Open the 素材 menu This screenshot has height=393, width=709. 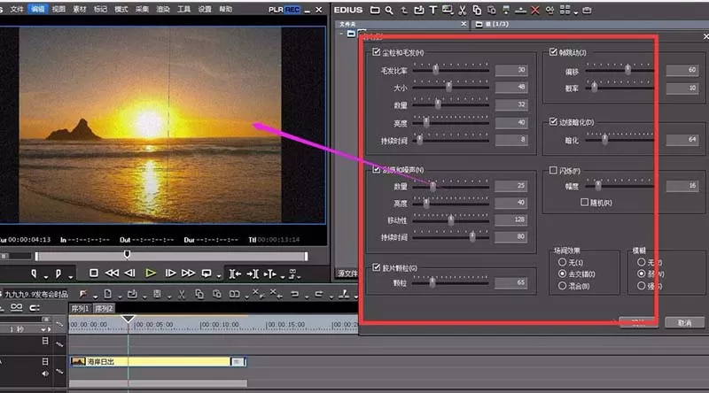coord(80,9)
